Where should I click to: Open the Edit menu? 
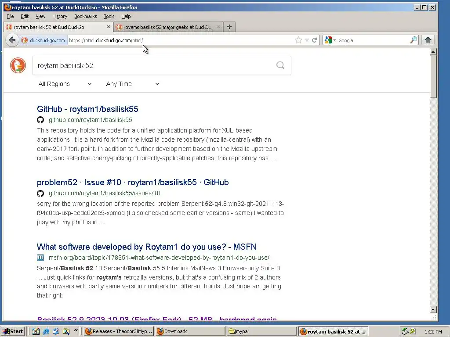pyautogui.click(x=25, y=16)
